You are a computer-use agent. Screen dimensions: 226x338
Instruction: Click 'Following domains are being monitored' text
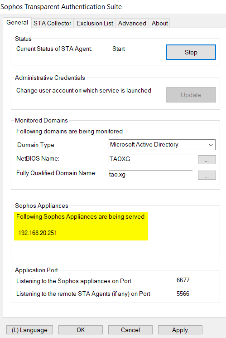[69, 131]
